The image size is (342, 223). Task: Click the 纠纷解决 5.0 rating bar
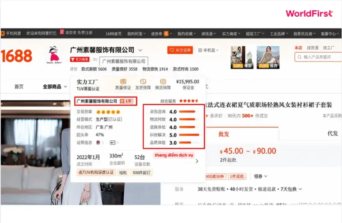pyautogui.click(x=189, y=135)
